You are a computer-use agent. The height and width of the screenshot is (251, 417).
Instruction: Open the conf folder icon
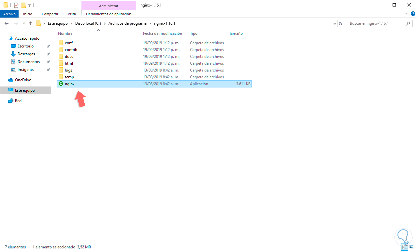click(x=61, y=43)
